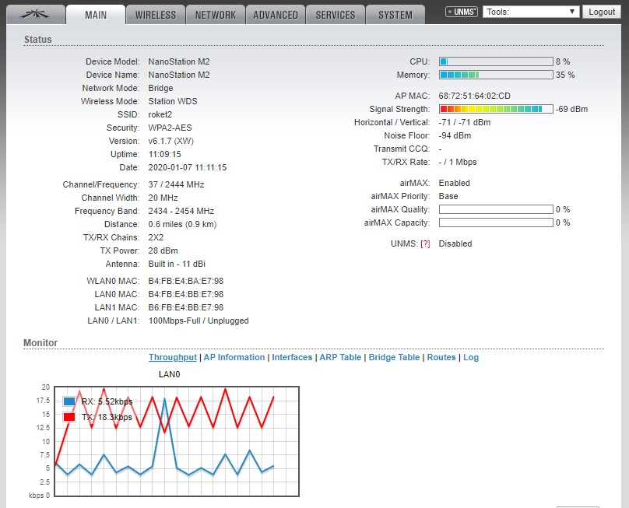The width and height of the screenshot is (629, 508).
Task: Click the TX: 18.3kbps legend text
Action: (x=107, y=417)
